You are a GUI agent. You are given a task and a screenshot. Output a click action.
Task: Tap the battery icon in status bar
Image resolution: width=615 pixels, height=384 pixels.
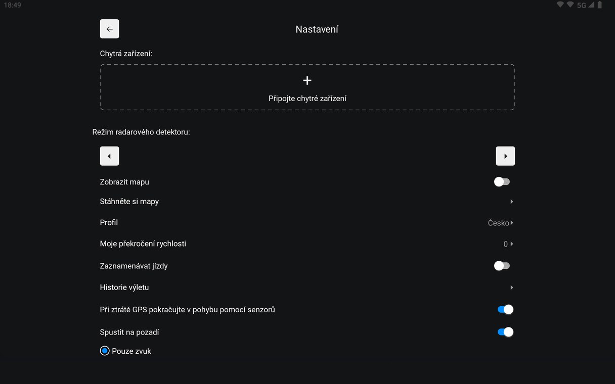click(x=600, y=5)
